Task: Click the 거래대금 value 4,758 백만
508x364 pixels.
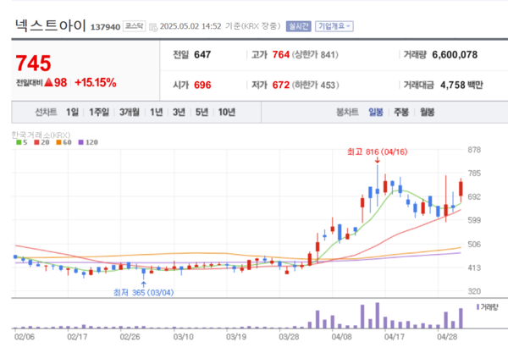Action: click(461, 85)
